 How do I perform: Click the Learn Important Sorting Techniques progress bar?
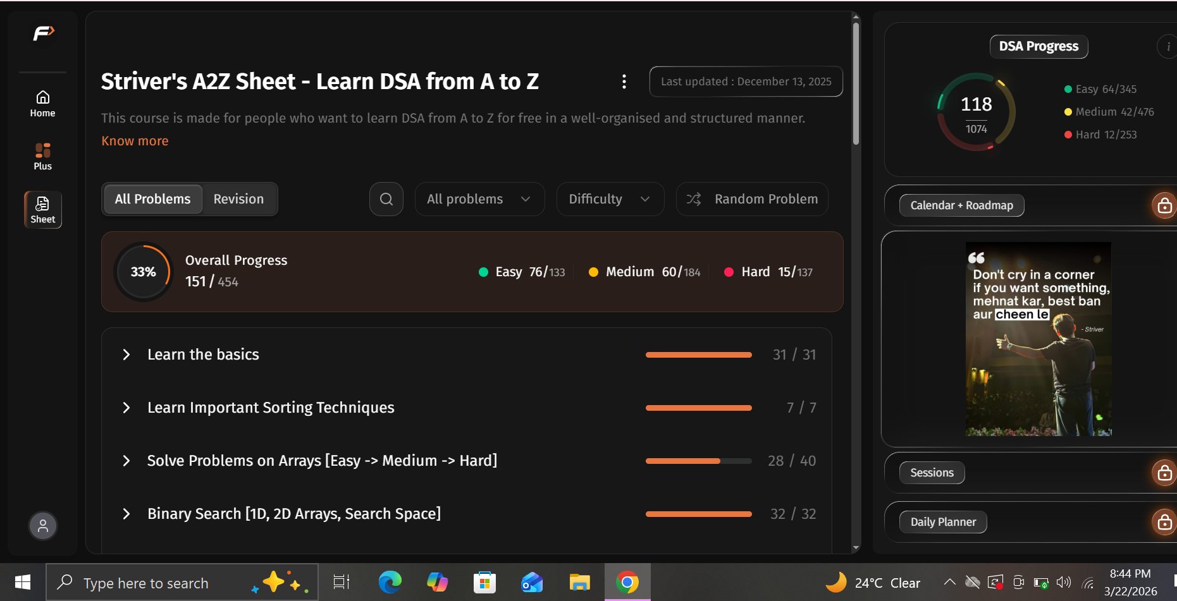[699, 408]
